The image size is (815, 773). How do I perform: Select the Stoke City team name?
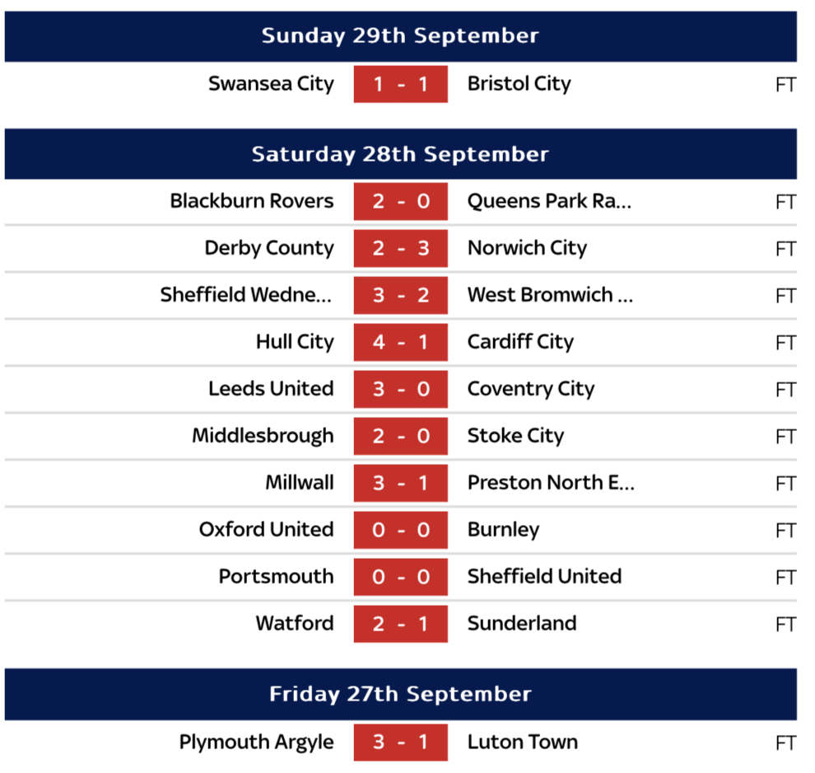click(515, 436)
